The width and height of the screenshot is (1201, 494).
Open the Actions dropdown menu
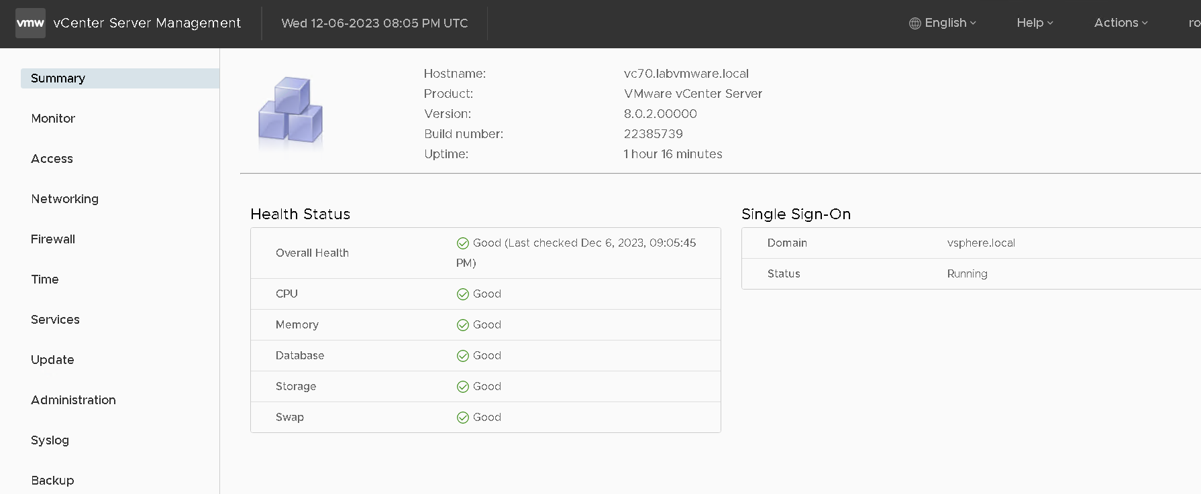point(1120,23)
